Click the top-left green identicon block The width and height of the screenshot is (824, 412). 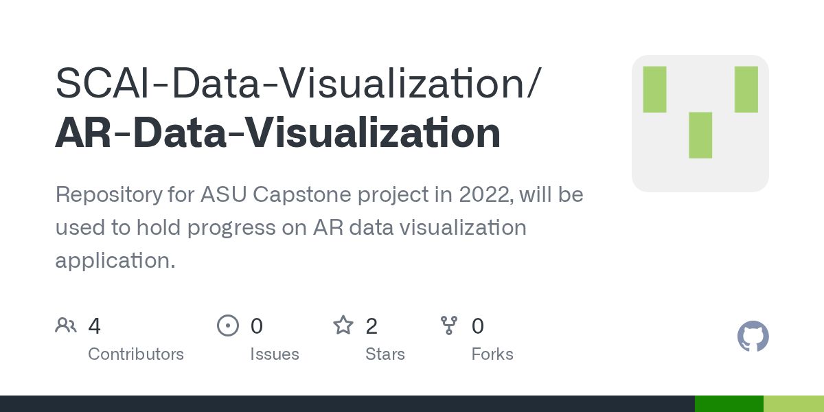point(654,89)
